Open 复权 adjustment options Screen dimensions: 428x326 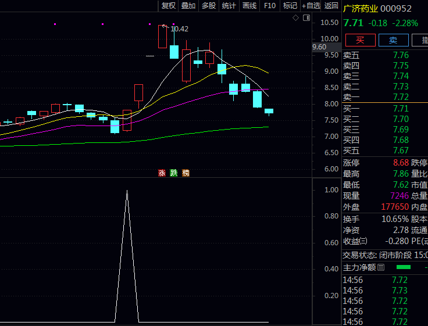click(x=168, y=6)
